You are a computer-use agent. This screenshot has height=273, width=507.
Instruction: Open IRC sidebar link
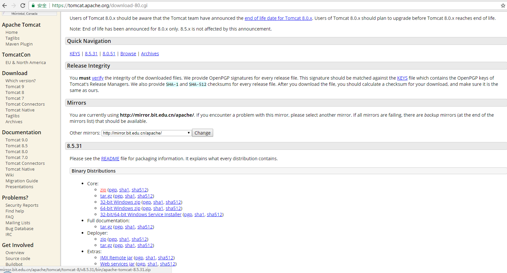click(x=9, y=234)
